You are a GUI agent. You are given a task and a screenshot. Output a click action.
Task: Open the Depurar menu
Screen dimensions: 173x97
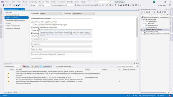tap(41, 2)
